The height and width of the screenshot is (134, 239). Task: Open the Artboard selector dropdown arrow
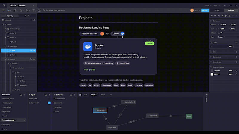(31, 20)
